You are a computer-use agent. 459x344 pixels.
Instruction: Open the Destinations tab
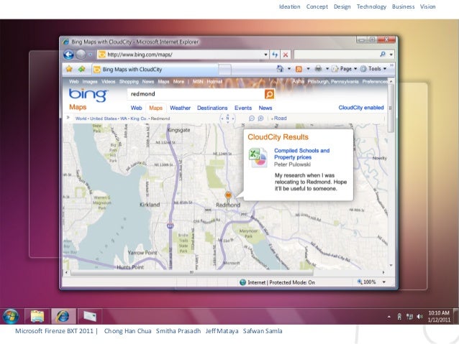pos(212,108)
